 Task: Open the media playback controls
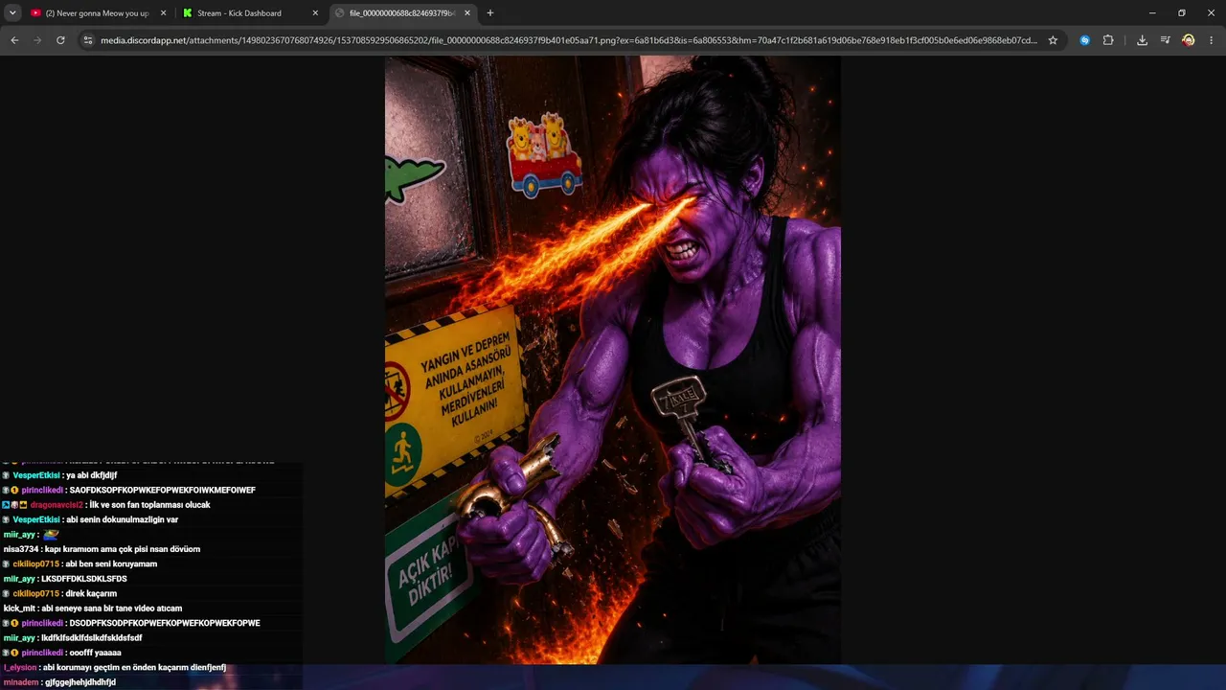pyautogui.click(x=1165, y=40)
